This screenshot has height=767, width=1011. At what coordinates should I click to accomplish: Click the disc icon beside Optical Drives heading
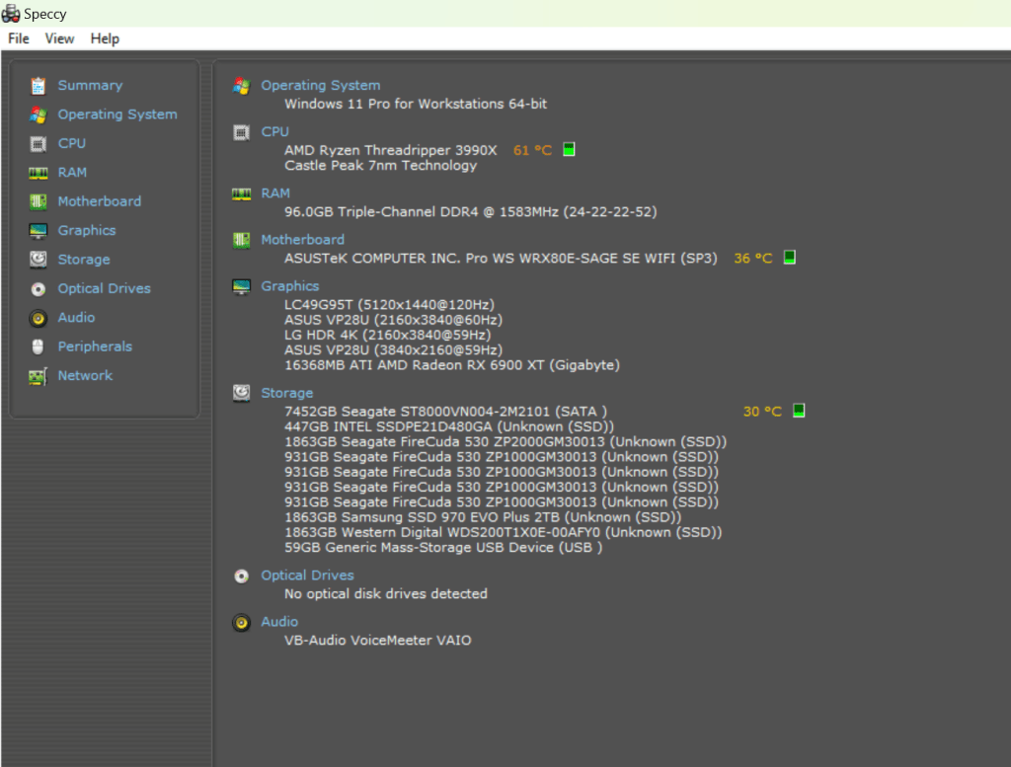[241, 576]
